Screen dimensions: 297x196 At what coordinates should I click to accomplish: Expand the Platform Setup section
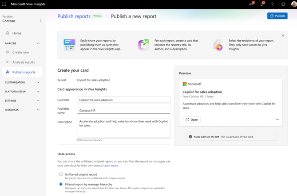pyautogui.click(x=38, y=92)
